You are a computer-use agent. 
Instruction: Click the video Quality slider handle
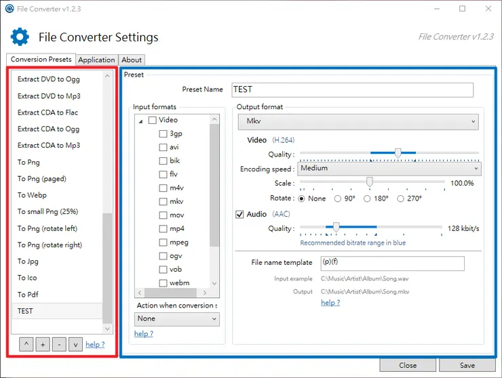[398, 154]
